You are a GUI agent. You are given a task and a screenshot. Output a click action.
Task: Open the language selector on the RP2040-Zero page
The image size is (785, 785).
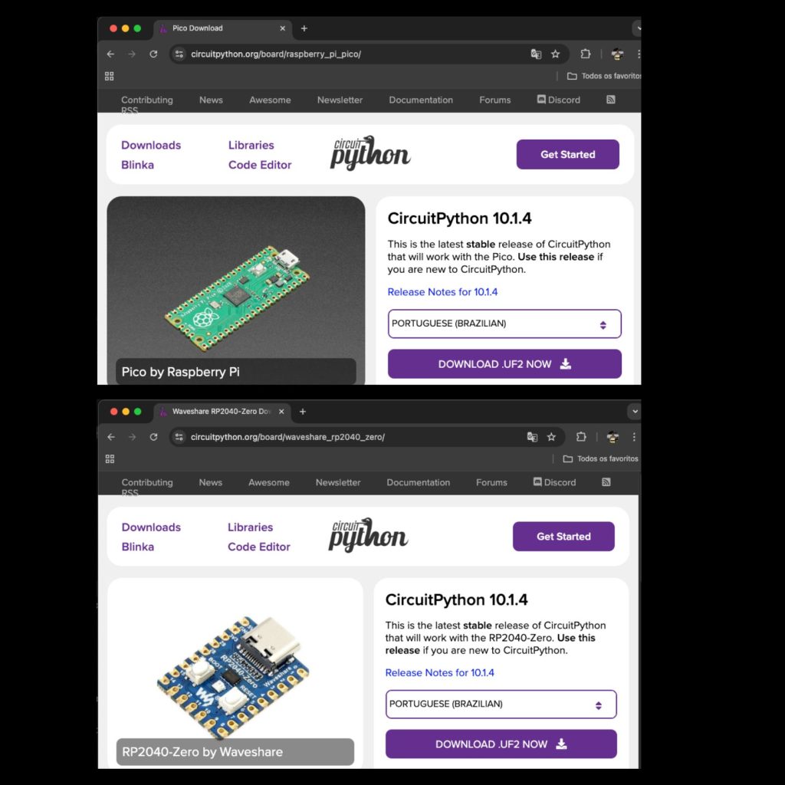point(501,704)
